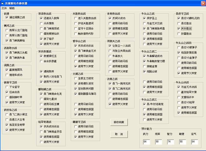Open the 帮助 menu
Viewport: 206px width, 151px height.
point(12,8)
